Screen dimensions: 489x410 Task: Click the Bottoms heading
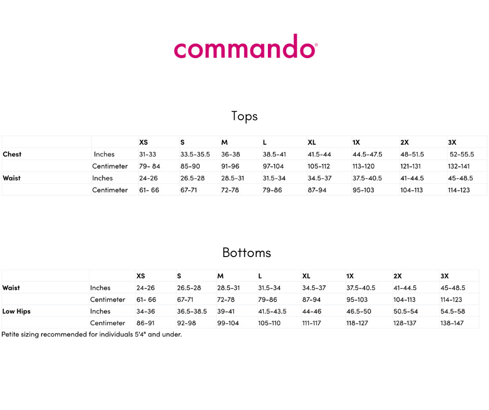247,252
